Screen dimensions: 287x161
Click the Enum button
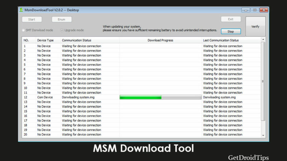click(x=62, y=19)
